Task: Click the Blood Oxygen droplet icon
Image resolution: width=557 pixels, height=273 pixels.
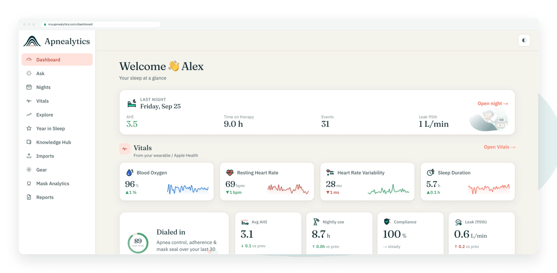Action: [x=130, y=172]
